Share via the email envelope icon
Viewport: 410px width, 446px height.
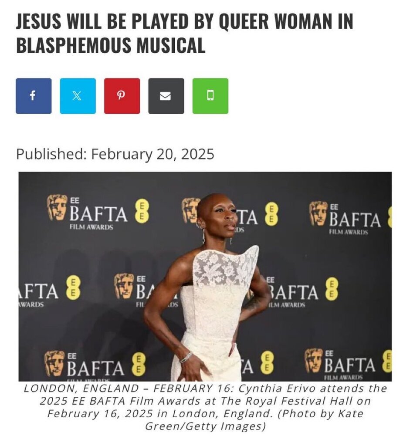pyautogui.click(x=166, y=96)
